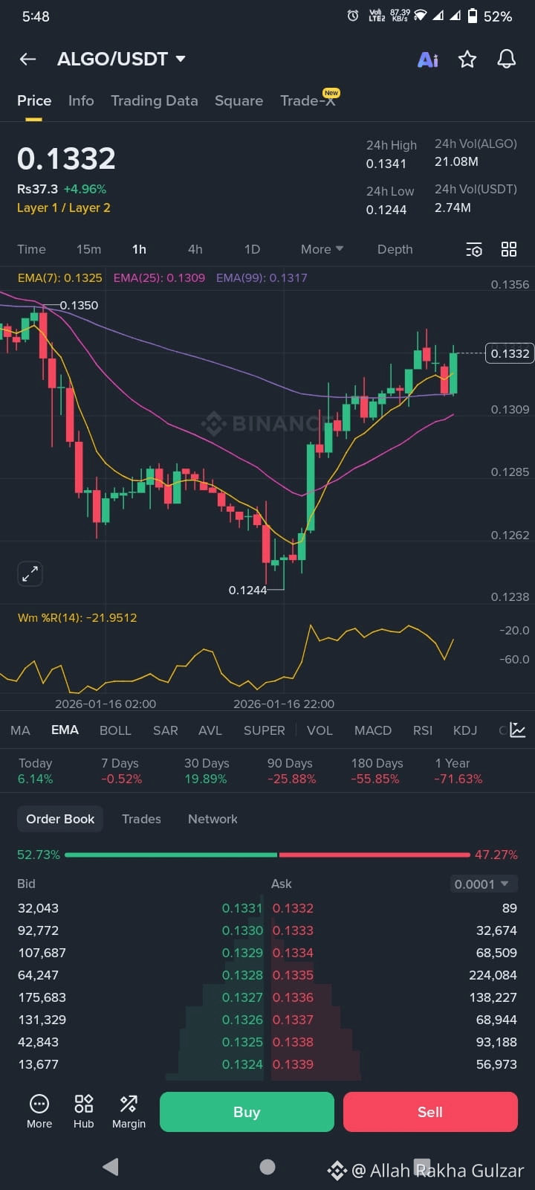Tap the bid/ask ratio bar
This screenshot has height=1190, width=535.
pyautogui.click(x=267, y=855)
